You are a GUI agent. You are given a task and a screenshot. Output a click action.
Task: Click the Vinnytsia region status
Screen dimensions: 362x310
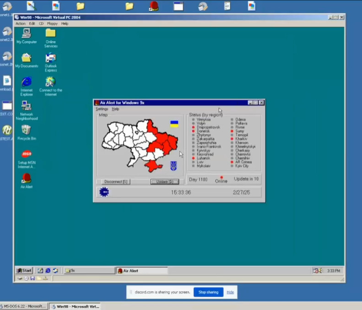[x=201, y=120]
